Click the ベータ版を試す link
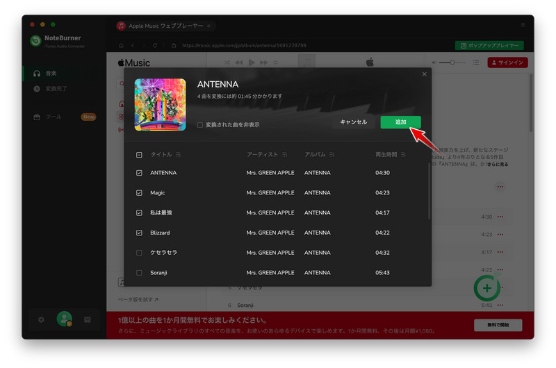The height and width of the screenshot is (368, 556). 138,300
